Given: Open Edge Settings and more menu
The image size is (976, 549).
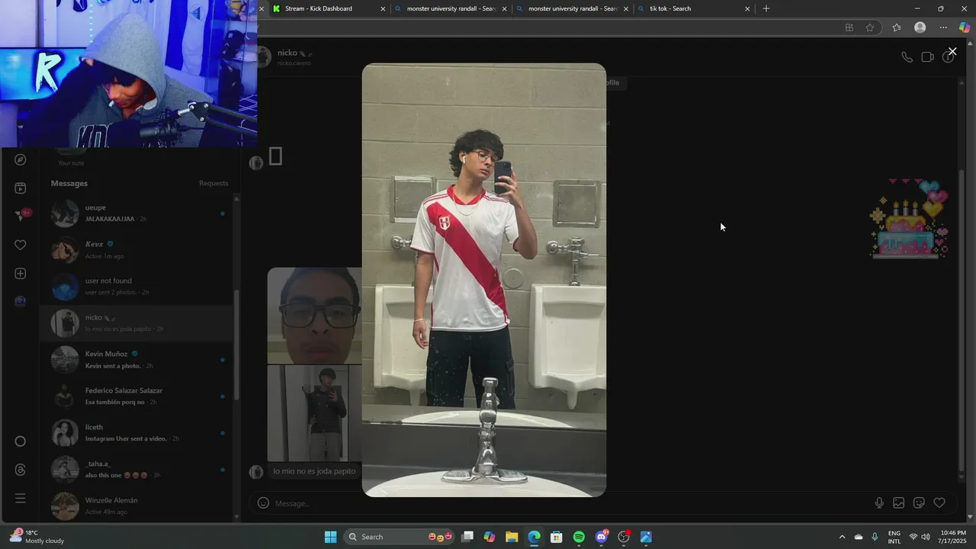Looking at the screenshot, I should 943,27.
